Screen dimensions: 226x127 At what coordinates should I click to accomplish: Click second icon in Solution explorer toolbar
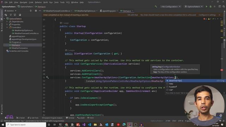[11, 15]
